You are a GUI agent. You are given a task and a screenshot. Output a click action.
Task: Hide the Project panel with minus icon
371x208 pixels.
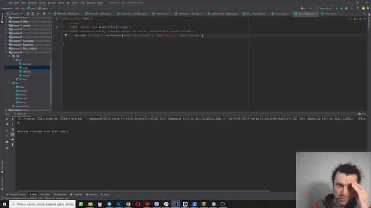pyautogui.click(x=49, y=14)
